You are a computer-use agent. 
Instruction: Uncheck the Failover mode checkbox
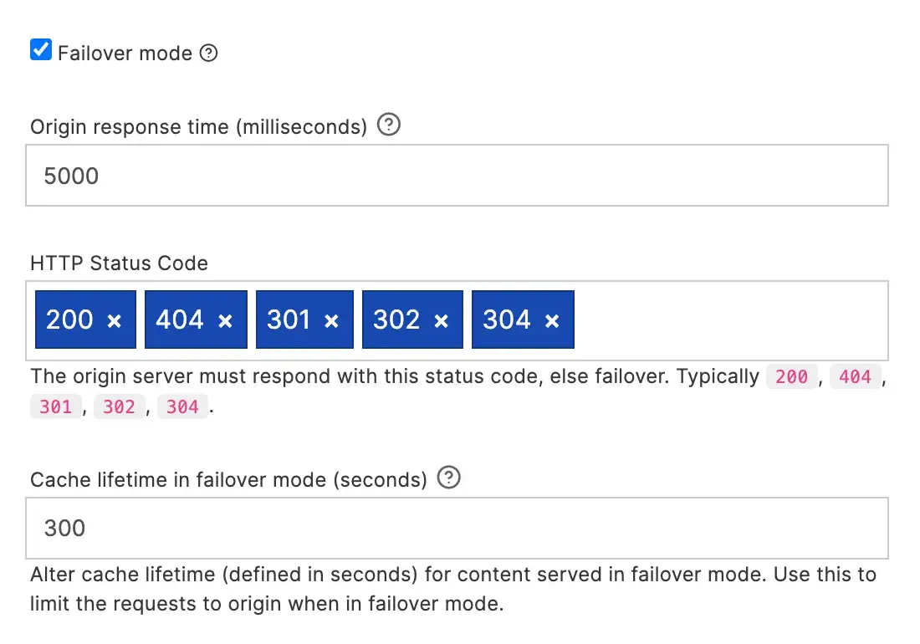(x=40, y=50)
